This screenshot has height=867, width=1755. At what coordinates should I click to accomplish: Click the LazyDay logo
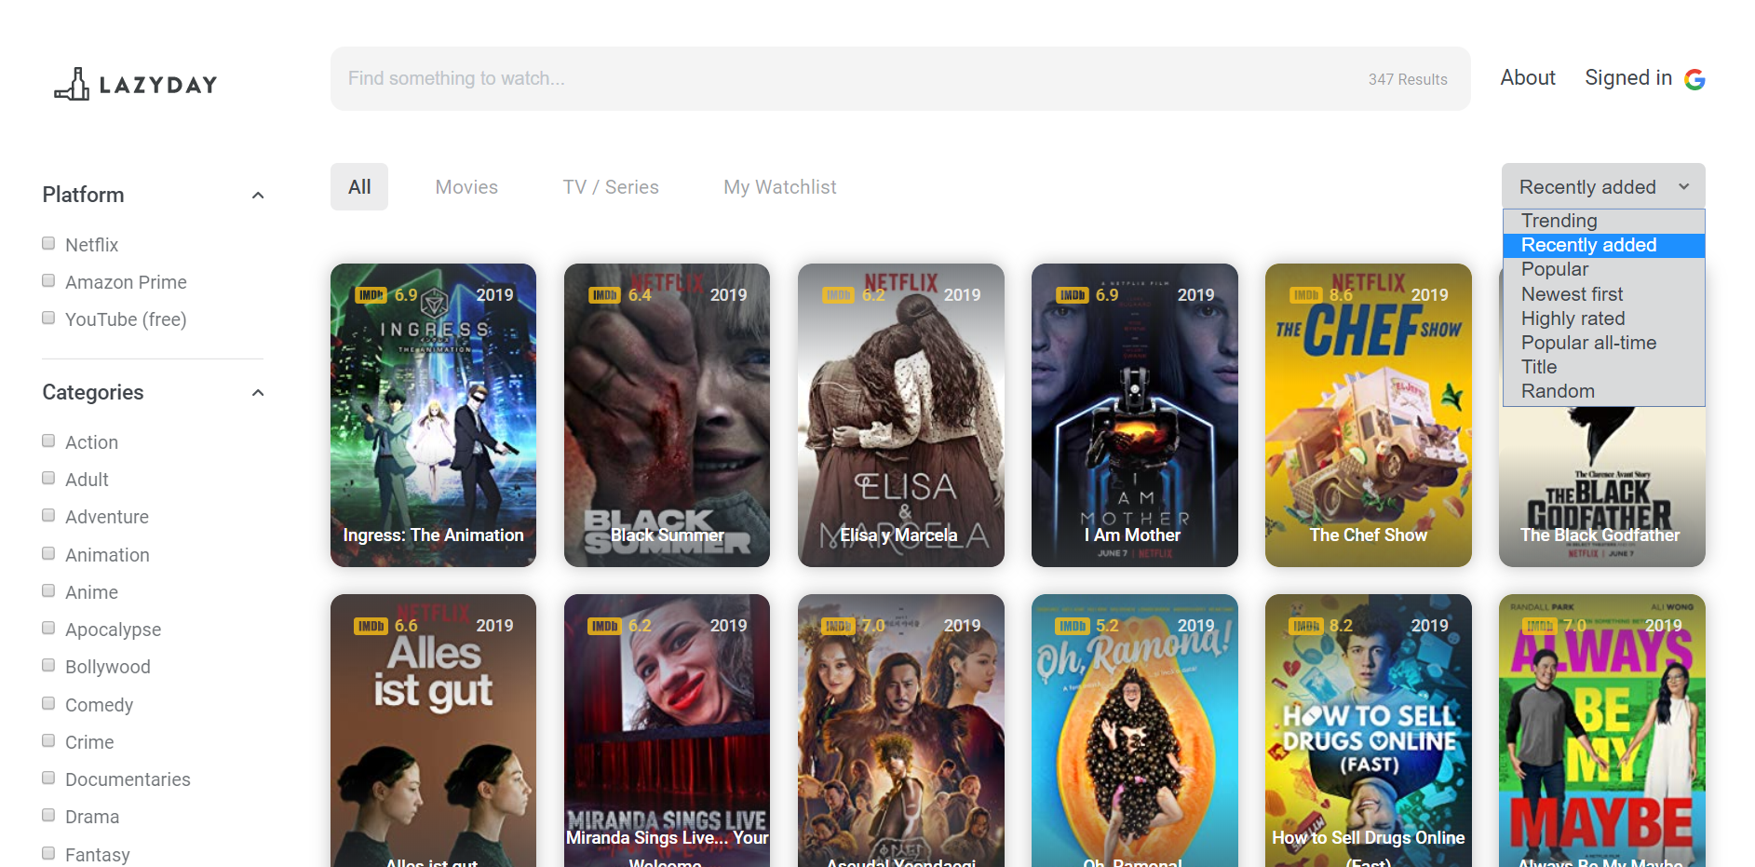tap(136, 84)
